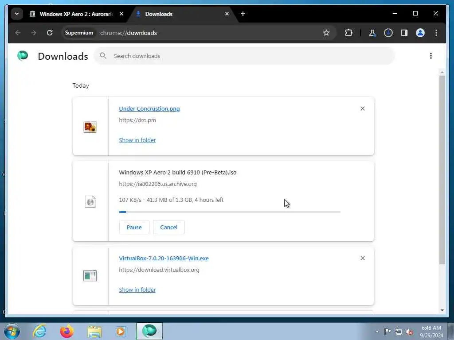Click the ISO download progress bar
The width and height of the screenshot is (454, 340).
tap(230, 212)
